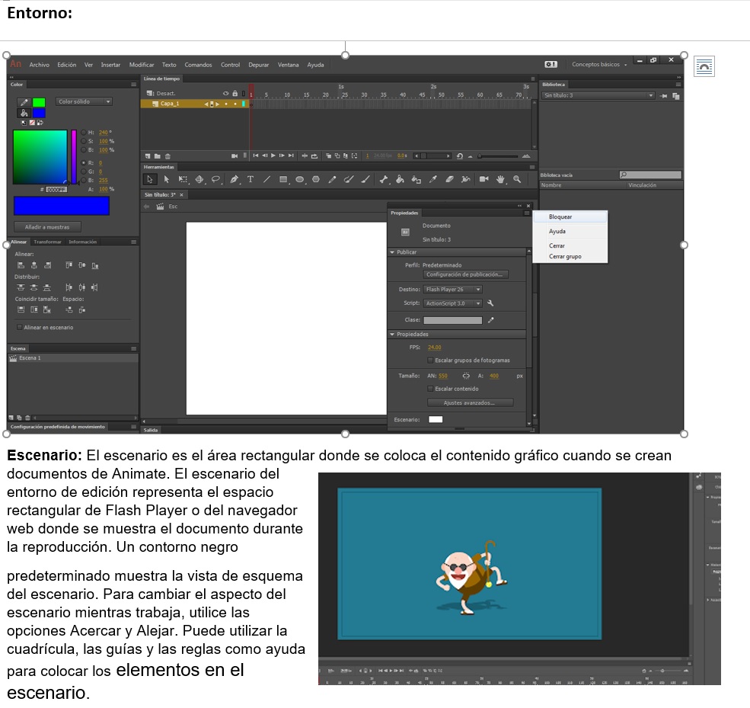Click the hex color field 0000FF
750x708 pixels.
click(56, 190)
